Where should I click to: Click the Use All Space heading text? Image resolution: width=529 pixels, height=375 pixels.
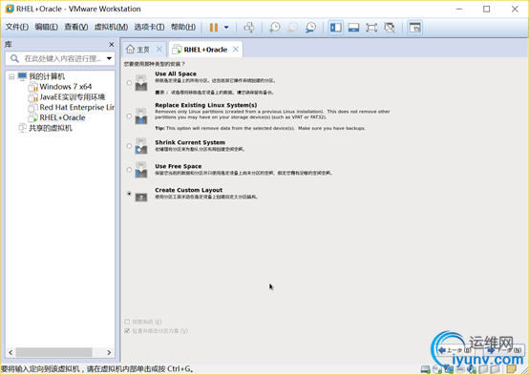click(176, 73)
